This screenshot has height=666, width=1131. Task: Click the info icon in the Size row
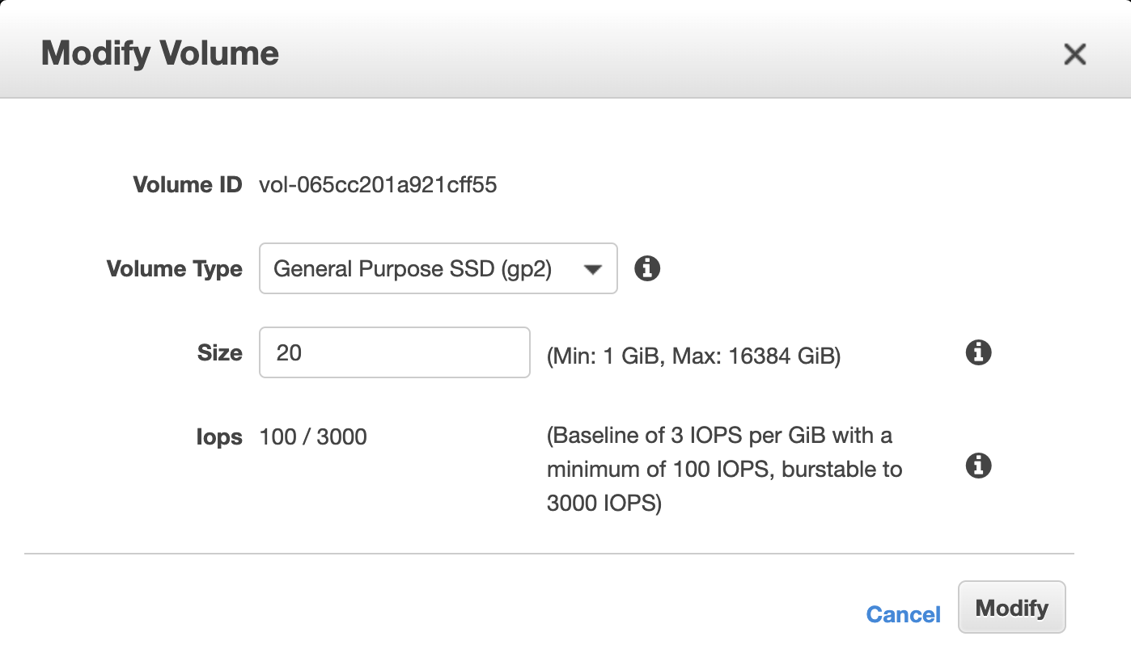pyautogui.click(x=979, y=352)
